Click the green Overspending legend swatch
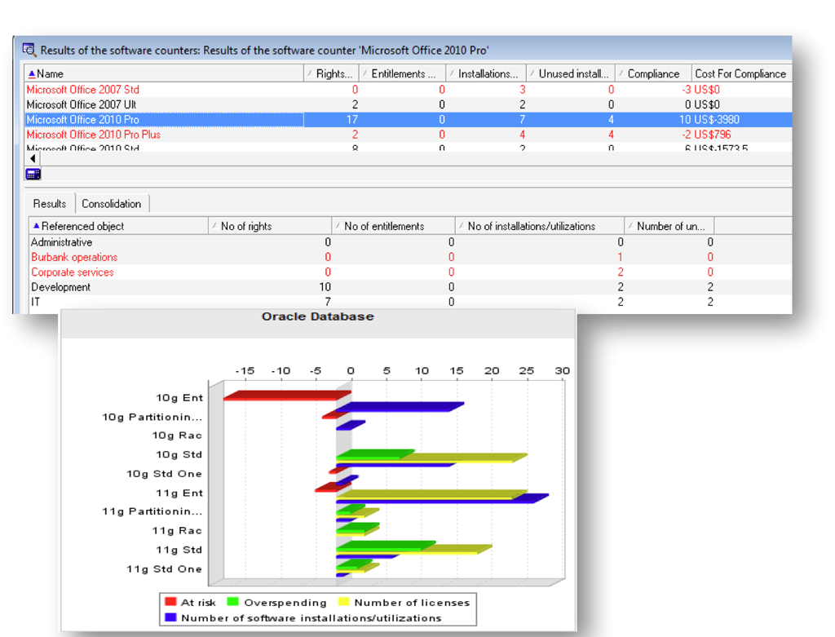Viewport: 835px width, 637px height. (x=232, y=602)
